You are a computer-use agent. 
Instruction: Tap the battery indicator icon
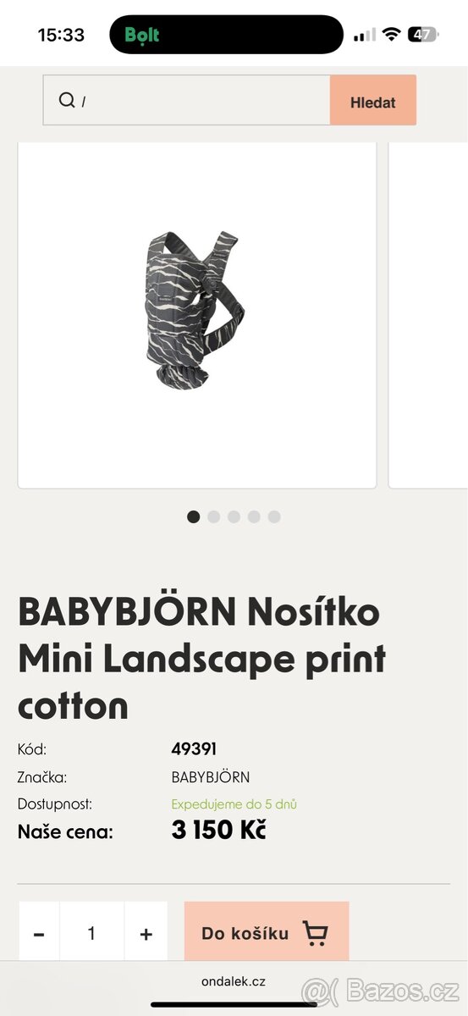(421, 35)
